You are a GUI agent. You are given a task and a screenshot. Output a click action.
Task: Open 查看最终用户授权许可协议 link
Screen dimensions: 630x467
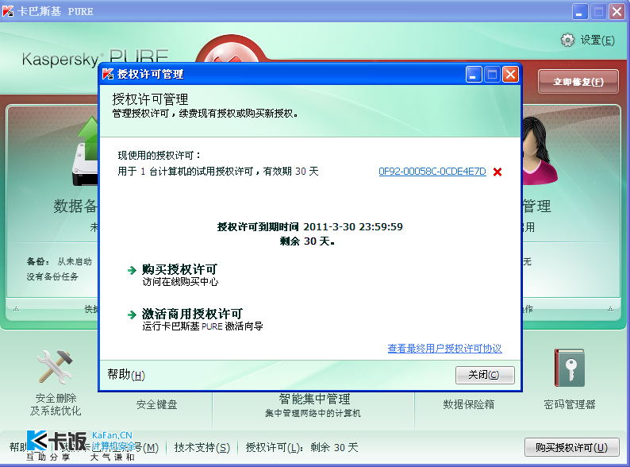tap(445, 349)
